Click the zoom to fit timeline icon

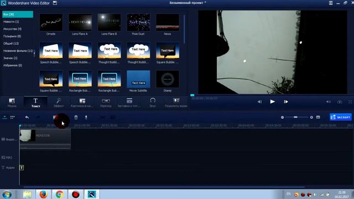(x=318, y=117)
